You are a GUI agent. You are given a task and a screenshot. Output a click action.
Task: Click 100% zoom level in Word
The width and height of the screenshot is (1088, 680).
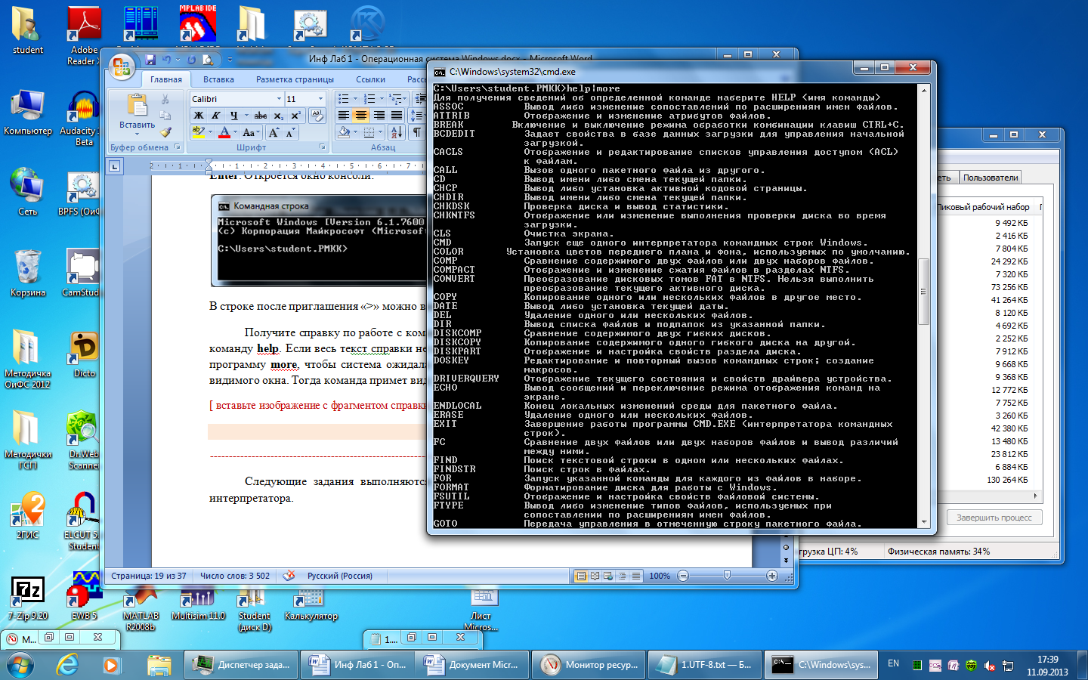tap(660, 576)
